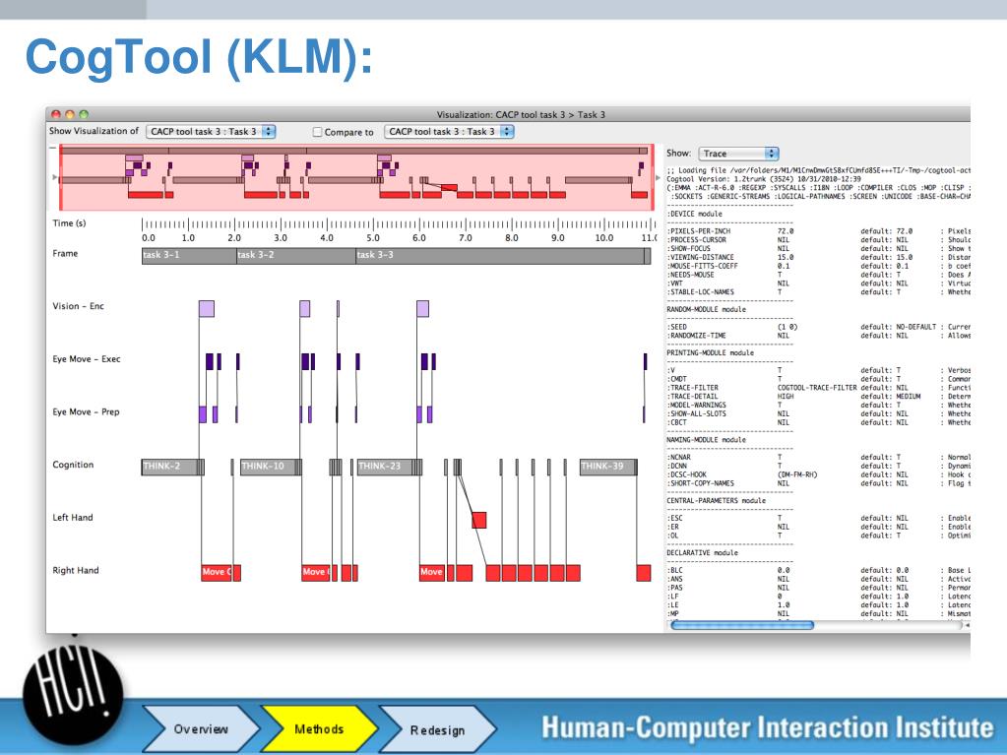
Task: Click the Human-Computer Interaction Institute text
Action: coord(767,727)
